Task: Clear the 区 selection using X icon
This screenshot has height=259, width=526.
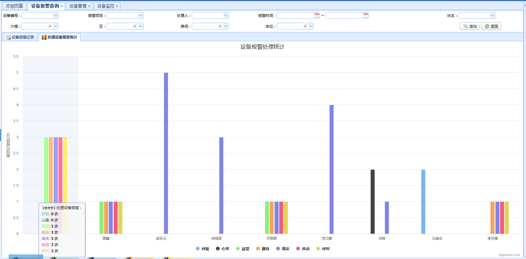Action: (135, 26)
